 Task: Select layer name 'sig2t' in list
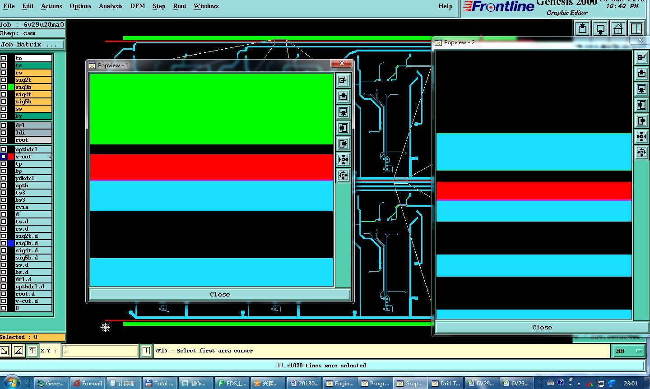33,80
